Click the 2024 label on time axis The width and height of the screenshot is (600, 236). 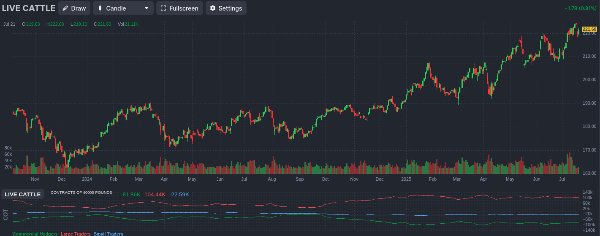click(x=87, y=179)
